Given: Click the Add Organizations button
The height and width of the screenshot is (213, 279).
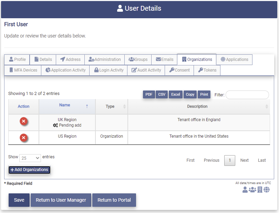Looking at the screenshot, I should click(29, 170).
